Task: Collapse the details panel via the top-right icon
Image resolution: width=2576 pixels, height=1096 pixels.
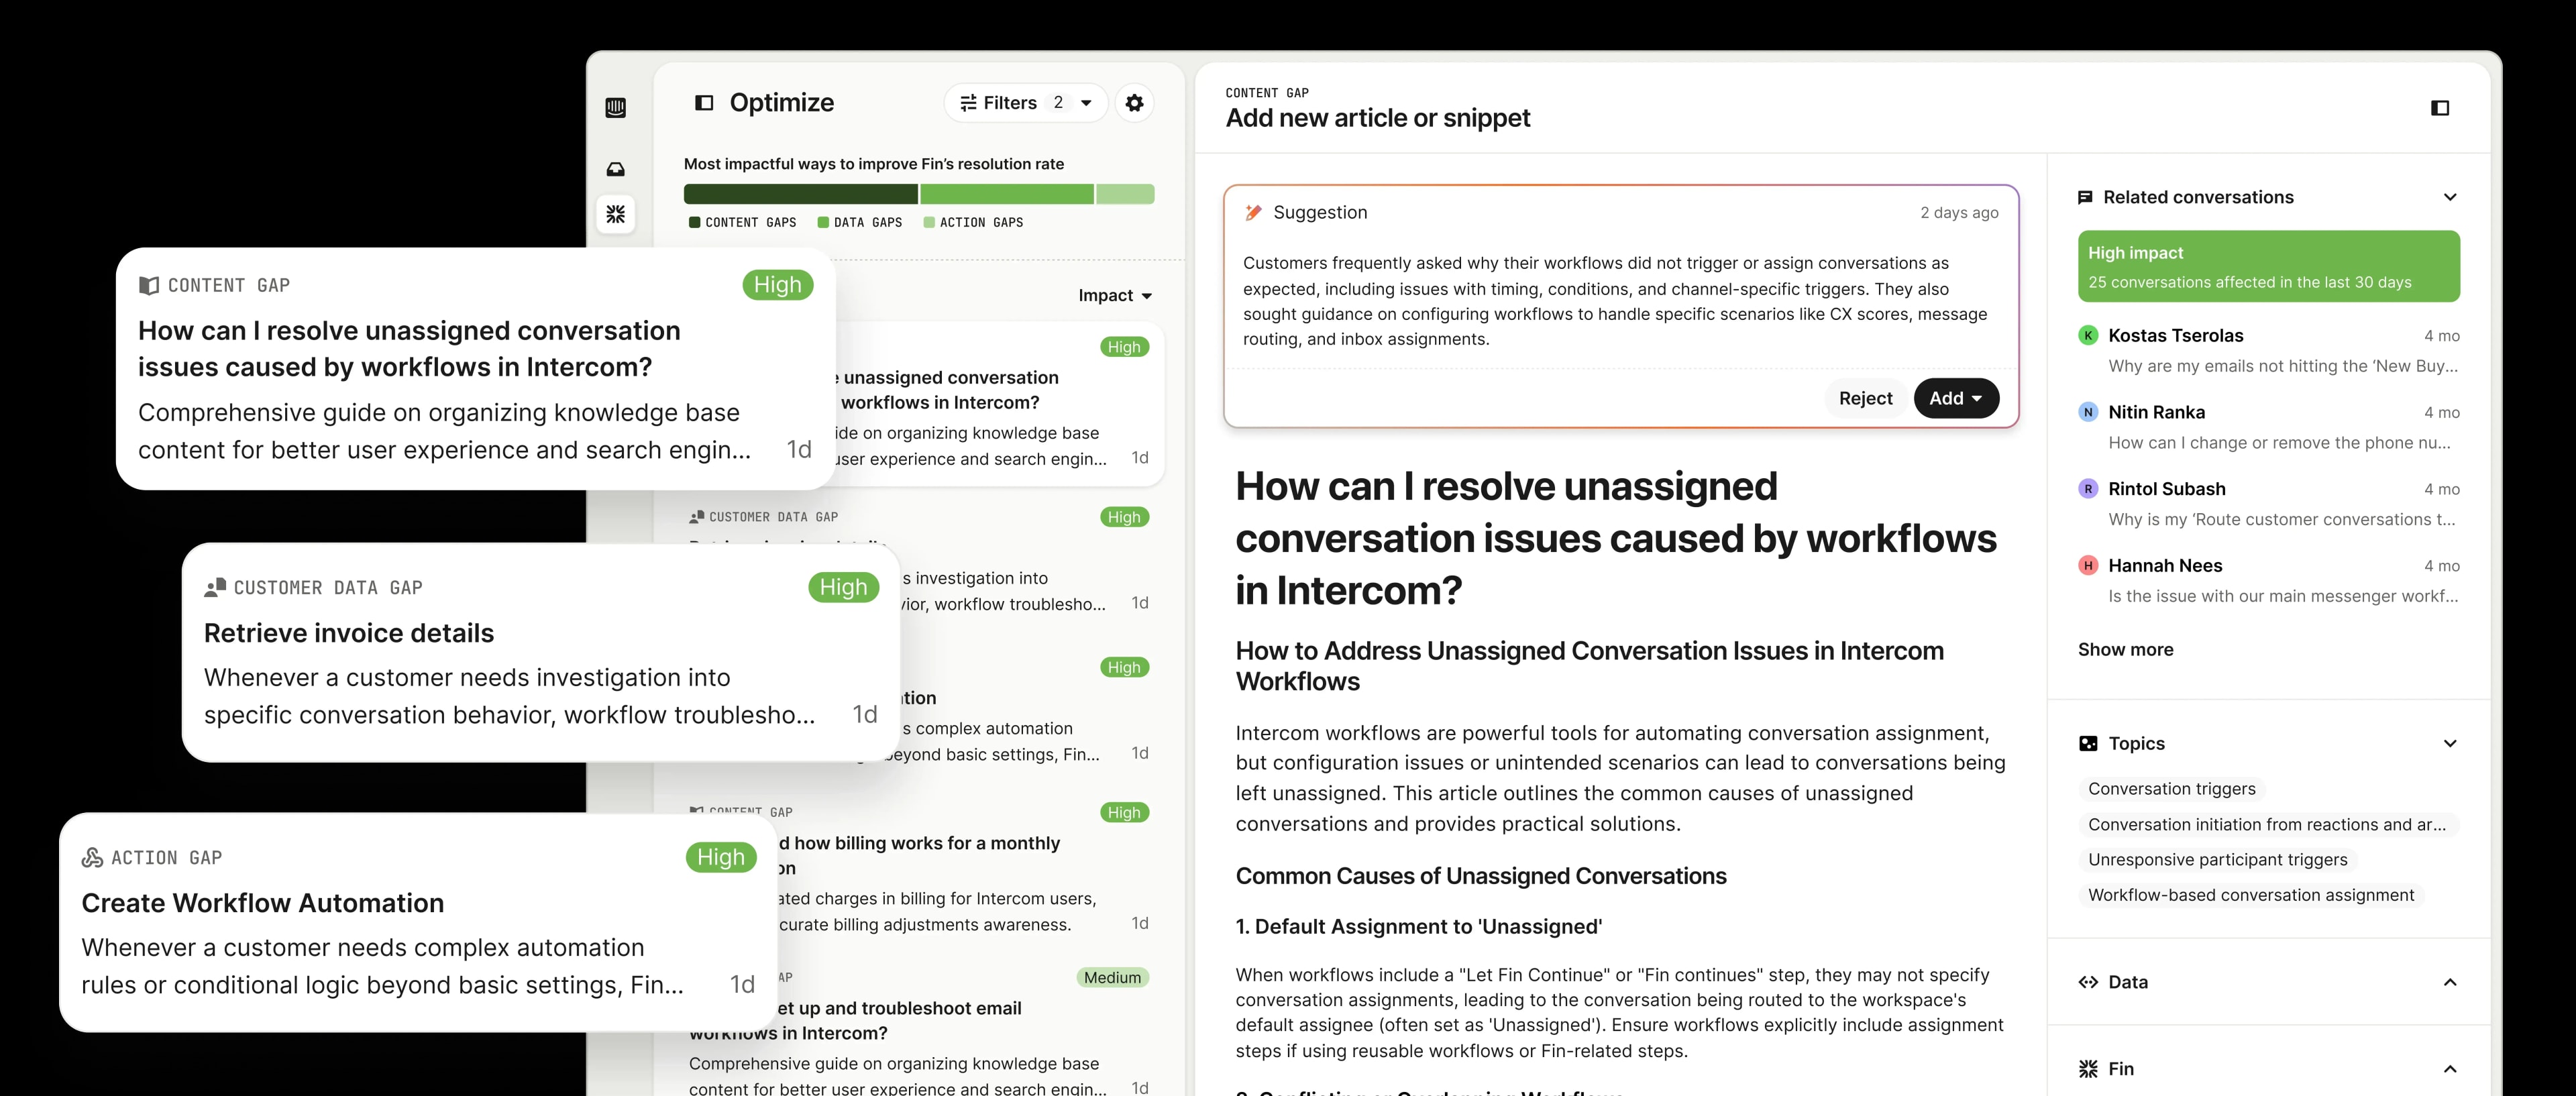Action: coord(2440,107)
